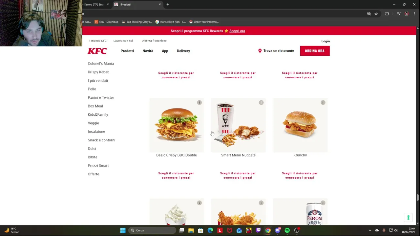Open Spotify from the taskbar
Image resolution: width=420 pixels, height=236 pixels.
point(287,230)
